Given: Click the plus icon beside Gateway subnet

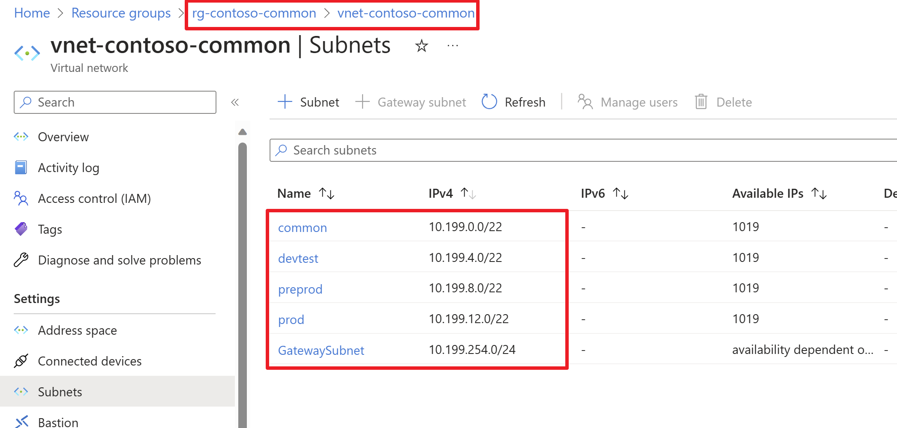Looking at the screenshot, I should coord(363,102).
